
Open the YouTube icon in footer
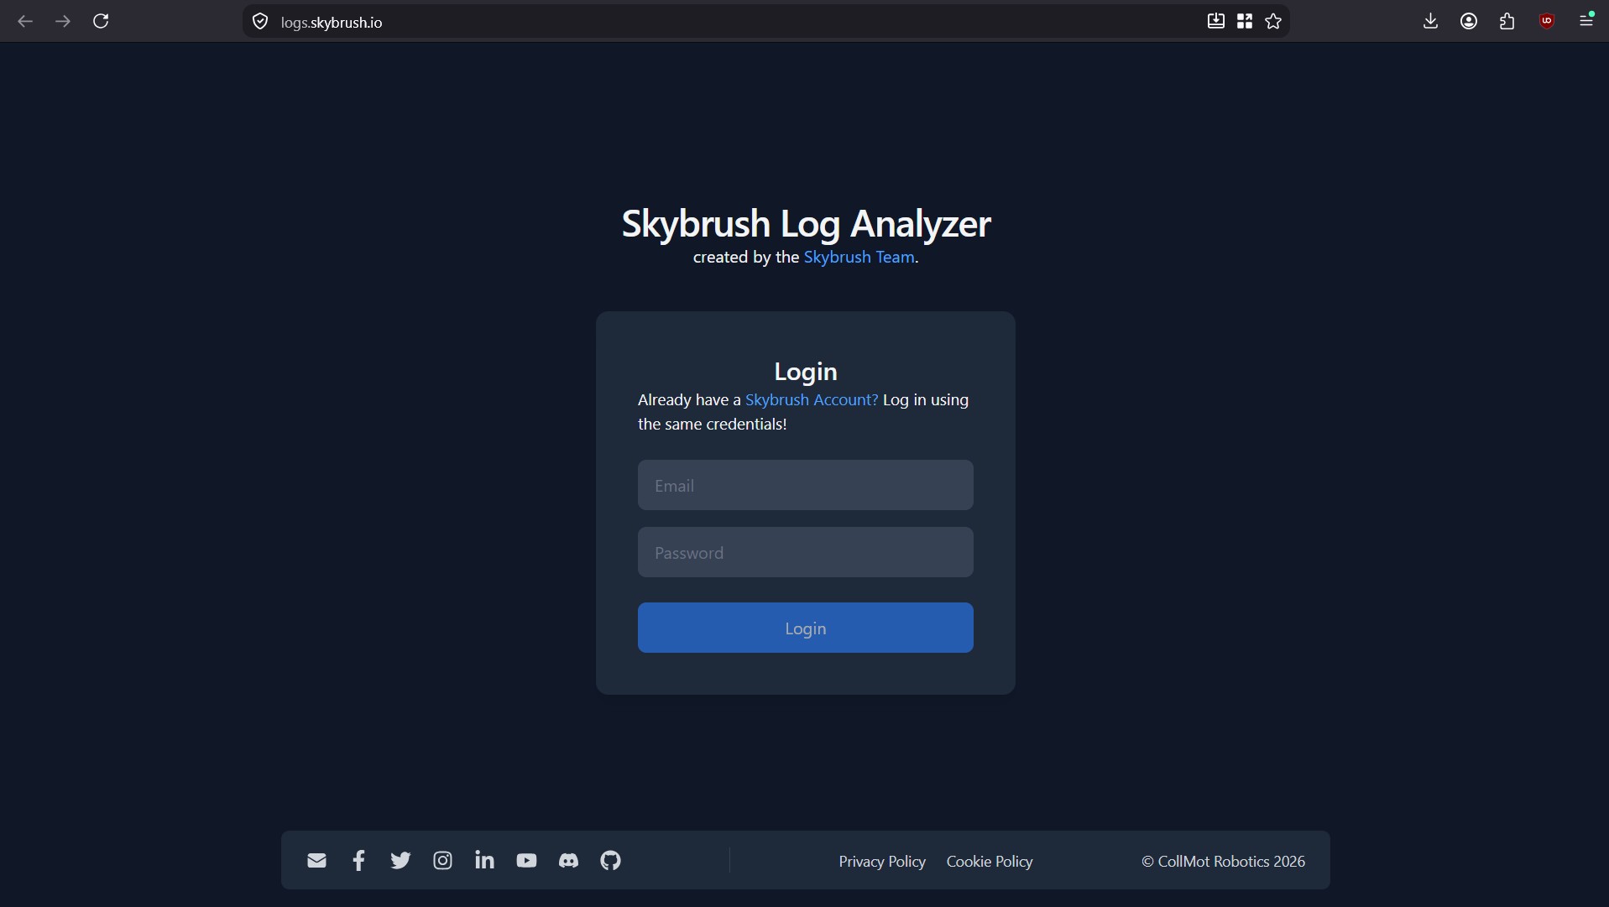tap(526, 861)
